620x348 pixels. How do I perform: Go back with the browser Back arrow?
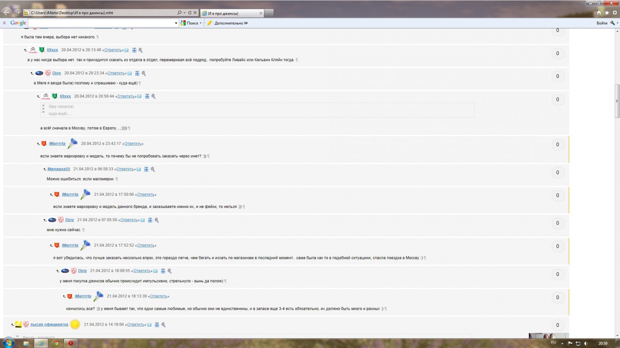click(6, 12)
